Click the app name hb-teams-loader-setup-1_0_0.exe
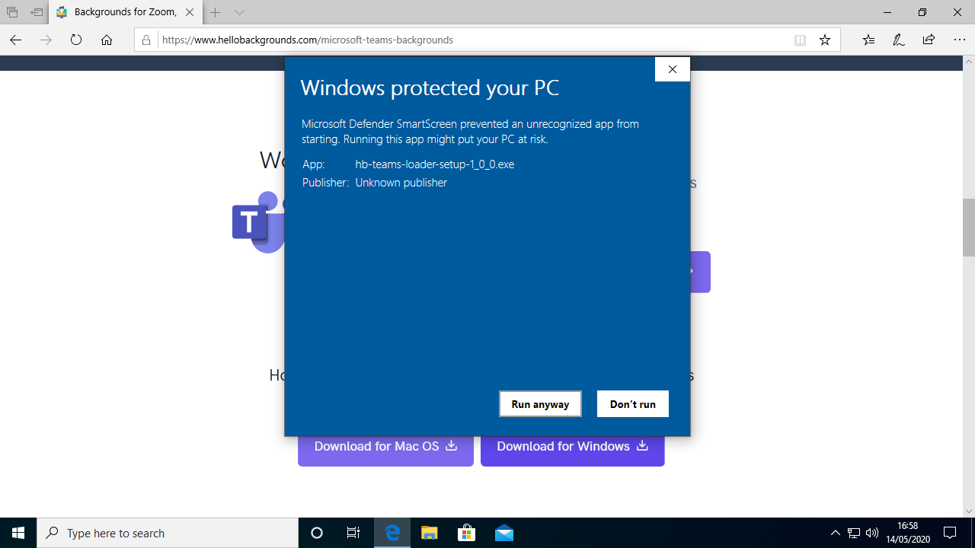 click(x=435, y=164)
